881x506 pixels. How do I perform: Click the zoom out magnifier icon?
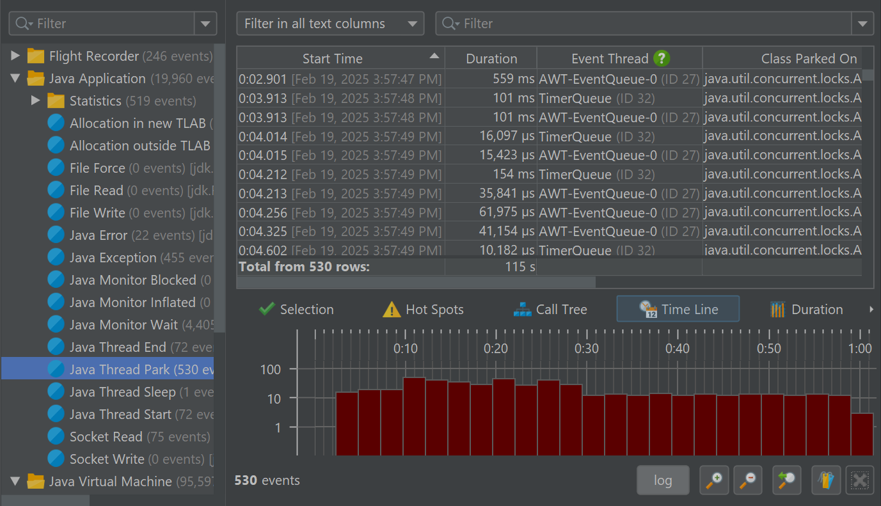[747, 480]
